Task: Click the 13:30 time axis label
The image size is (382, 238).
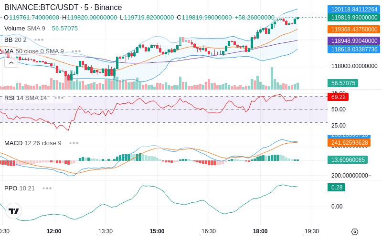Action: point(106,231)
